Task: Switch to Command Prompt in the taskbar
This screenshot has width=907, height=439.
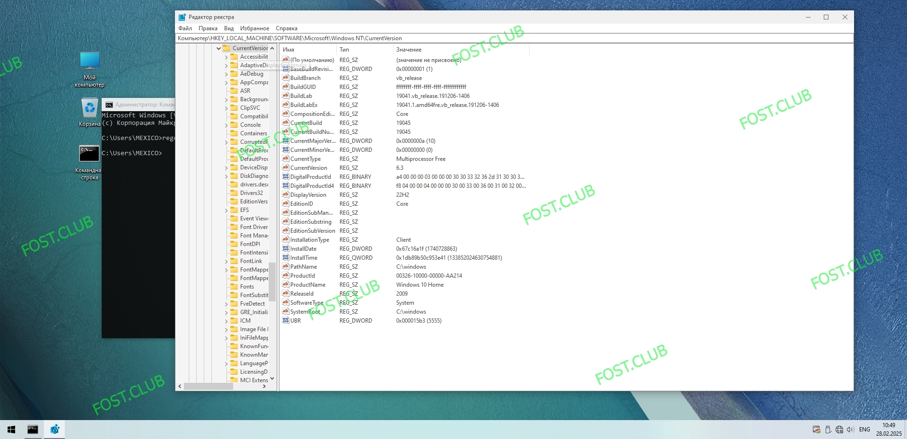Action: 33,430
